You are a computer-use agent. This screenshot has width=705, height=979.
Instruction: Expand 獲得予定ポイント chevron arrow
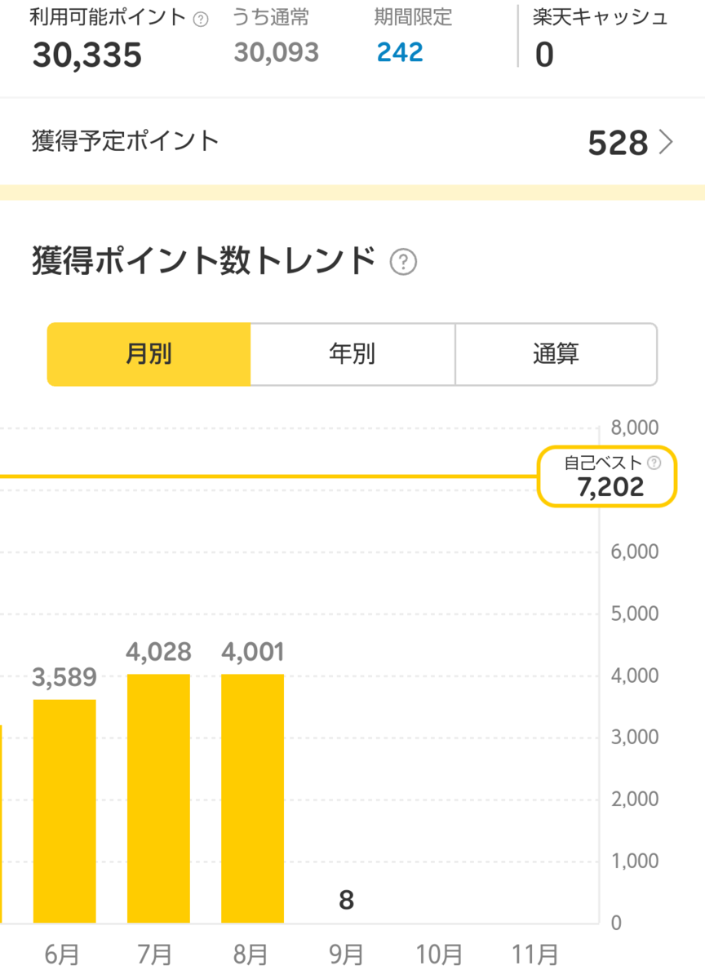click(x=666, y=143)
